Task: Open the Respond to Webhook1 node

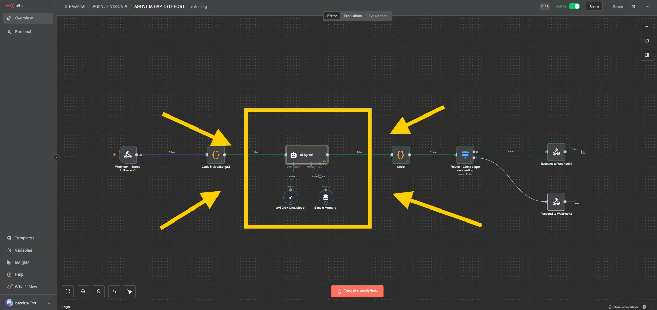Action: tap(556, 152)
